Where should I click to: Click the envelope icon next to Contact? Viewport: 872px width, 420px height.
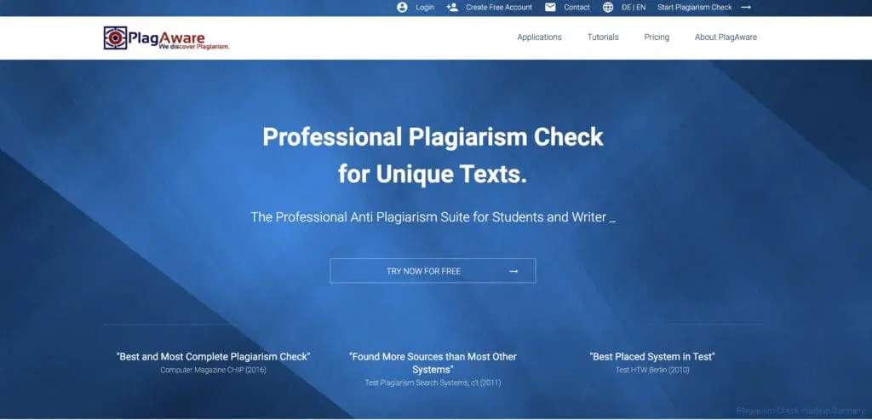tap(550, 8)
